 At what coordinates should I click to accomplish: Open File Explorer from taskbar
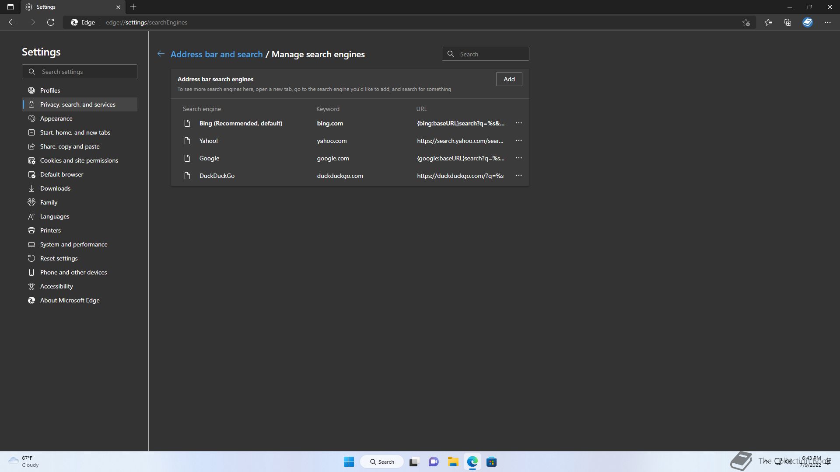click(453, 462)
